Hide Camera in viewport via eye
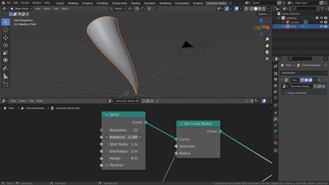 pos(321,22)
